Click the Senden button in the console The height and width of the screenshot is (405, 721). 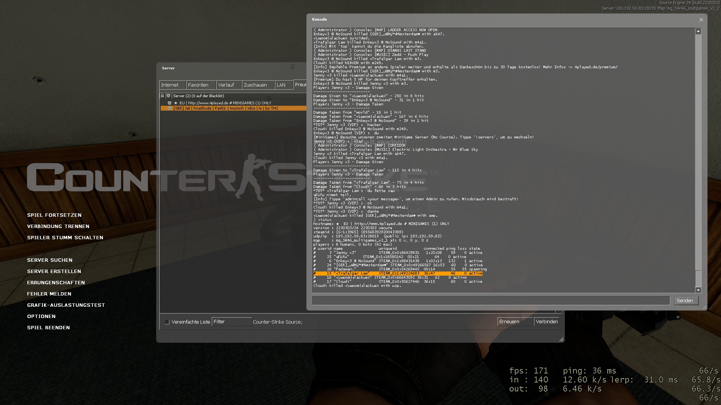[x=686, y=301]
